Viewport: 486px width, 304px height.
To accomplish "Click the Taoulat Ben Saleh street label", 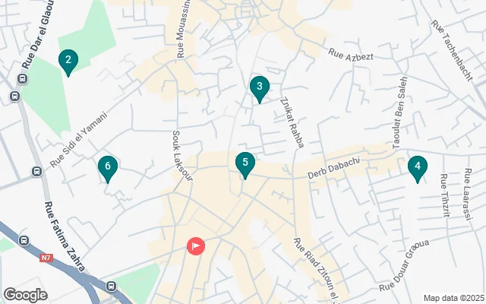I will 400,113.
